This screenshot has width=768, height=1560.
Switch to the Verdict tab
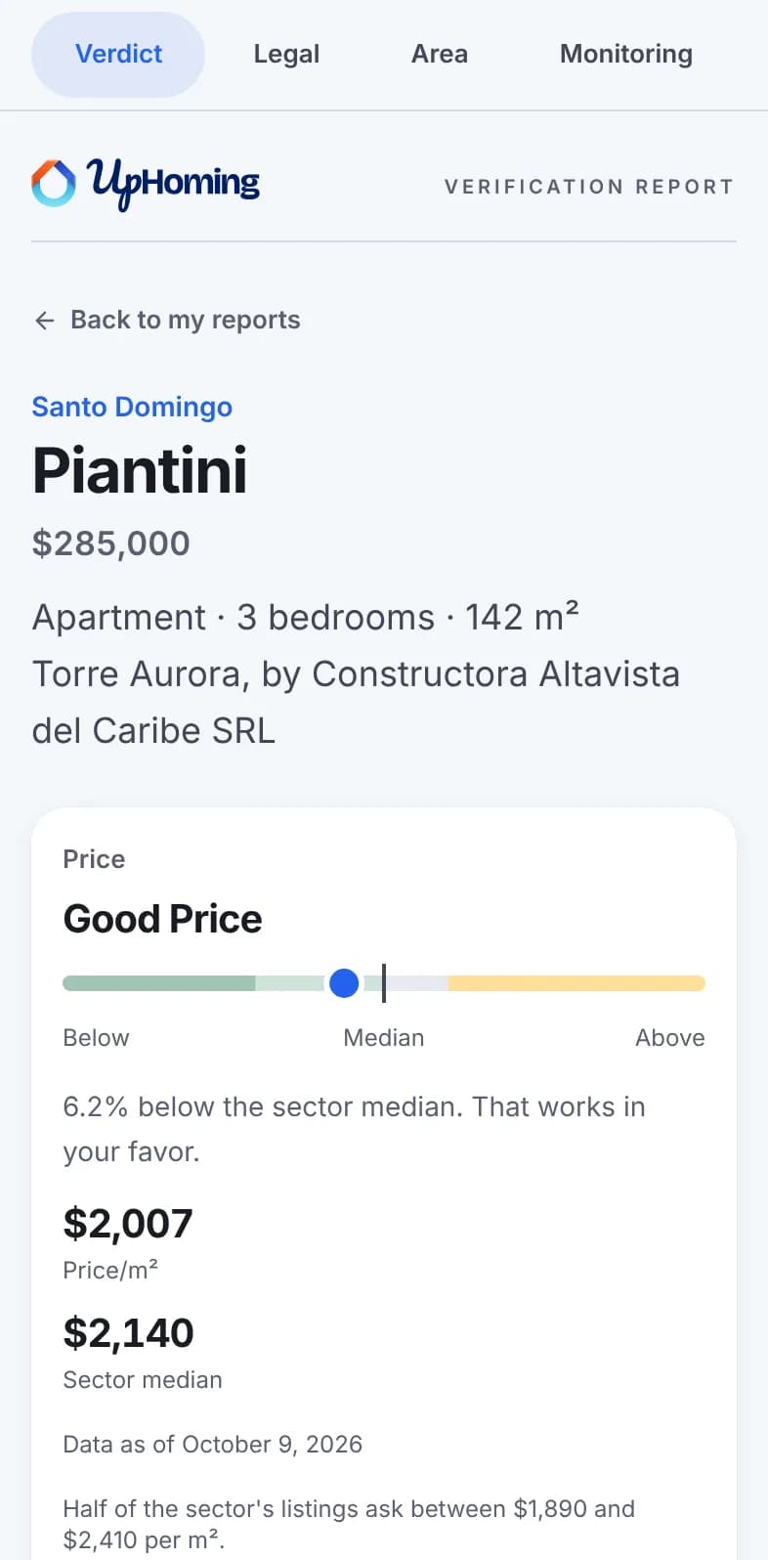pyautogui.click(x=118, y=54)
